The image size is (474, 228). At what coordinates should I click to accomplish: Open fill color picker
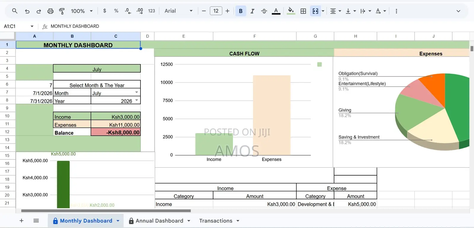(291, 11)
